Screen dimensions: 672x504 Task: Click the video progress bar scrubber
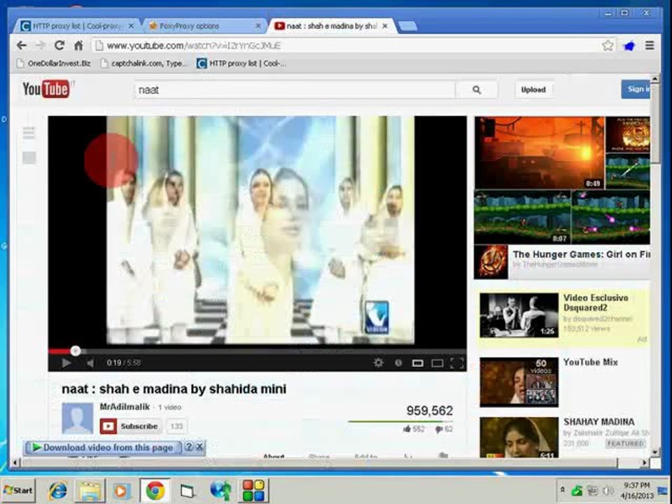click(x=76, y=351)
